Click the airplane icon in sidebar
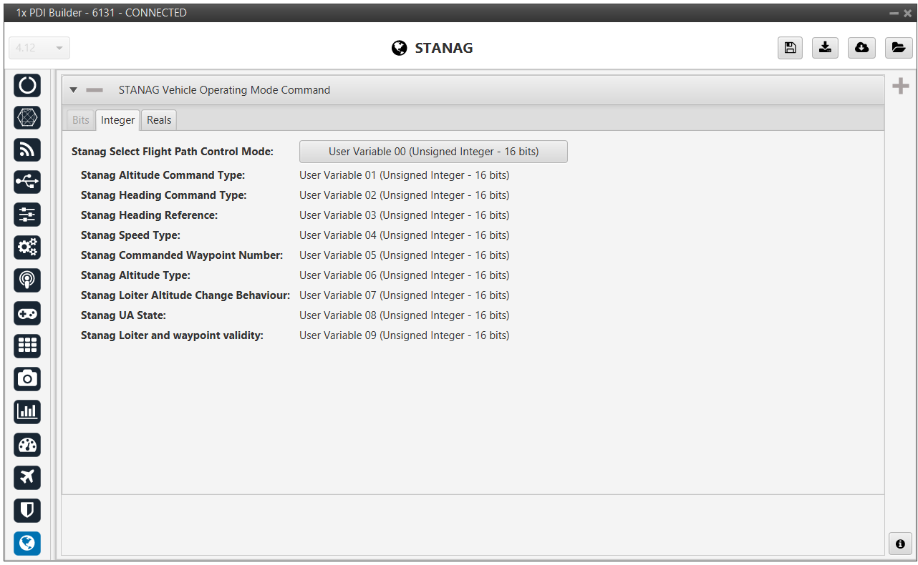This screenshot has height=565, width=918. [27, 477]
